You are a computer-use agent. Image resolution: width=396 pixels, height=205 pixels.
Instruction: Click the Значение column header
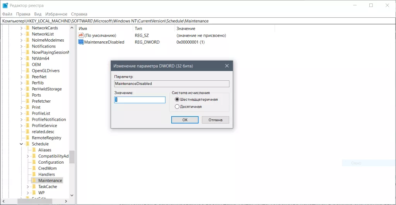[186, 29]
